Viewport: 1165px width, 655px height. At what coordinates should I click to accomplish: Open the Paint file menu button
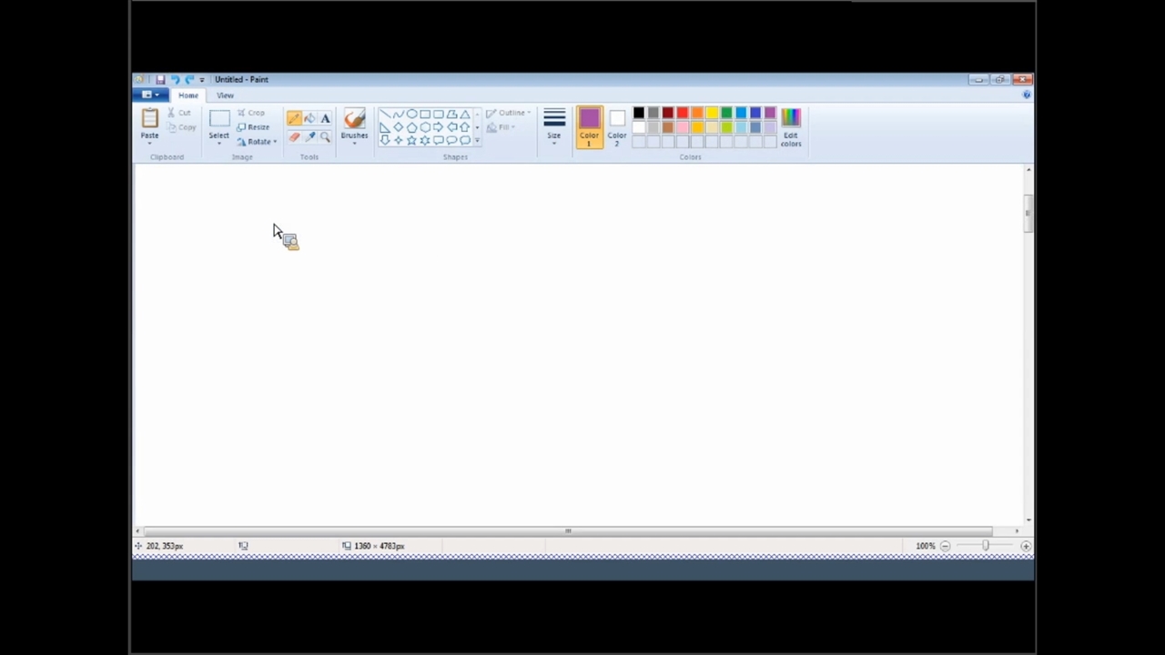[x=150, y=96]
